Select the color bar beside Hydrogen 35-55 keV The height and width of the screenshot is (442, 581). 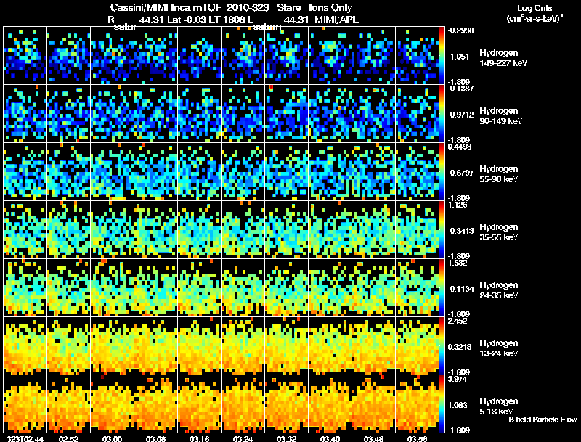click(442, 230)
